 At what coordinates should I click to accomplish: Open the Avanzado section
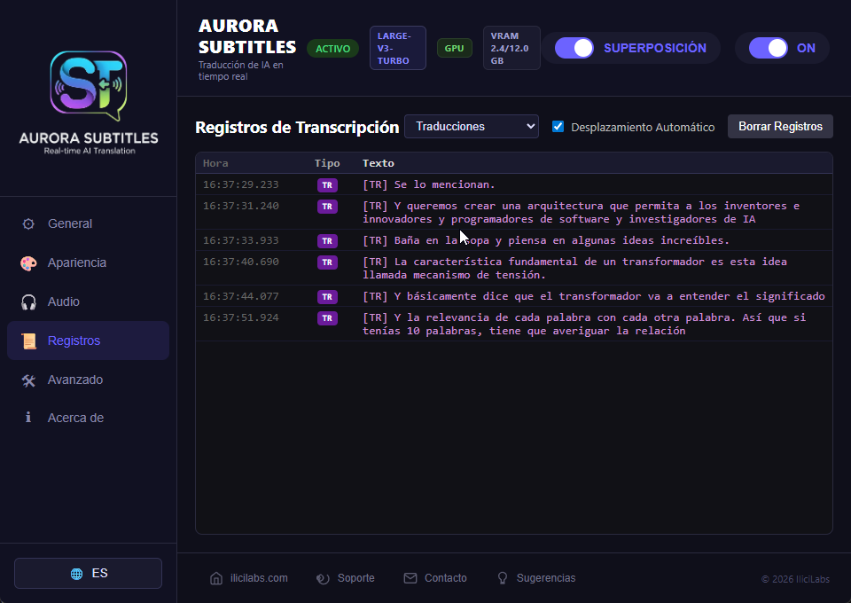coord(88,380)
